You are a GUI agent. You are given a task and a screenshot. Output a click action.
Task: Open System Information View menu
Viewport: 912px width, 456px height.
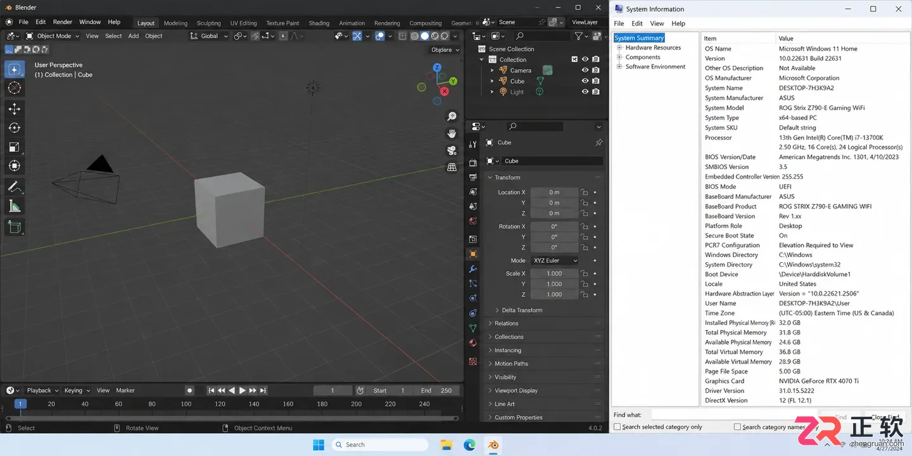[657, 23]
